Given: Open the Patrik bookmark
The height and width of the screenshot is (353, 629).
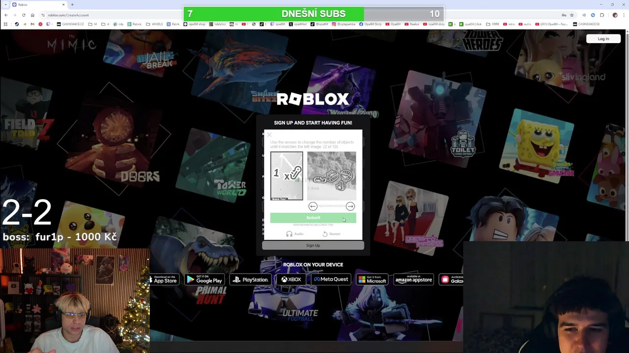Looking at the screenshot, I should pos(173,24).
